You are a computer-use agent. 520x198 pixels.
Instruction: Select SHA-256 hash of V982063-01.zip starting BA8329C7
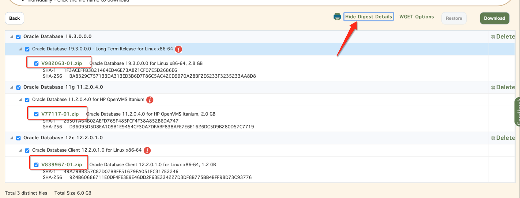click(162, 76)
